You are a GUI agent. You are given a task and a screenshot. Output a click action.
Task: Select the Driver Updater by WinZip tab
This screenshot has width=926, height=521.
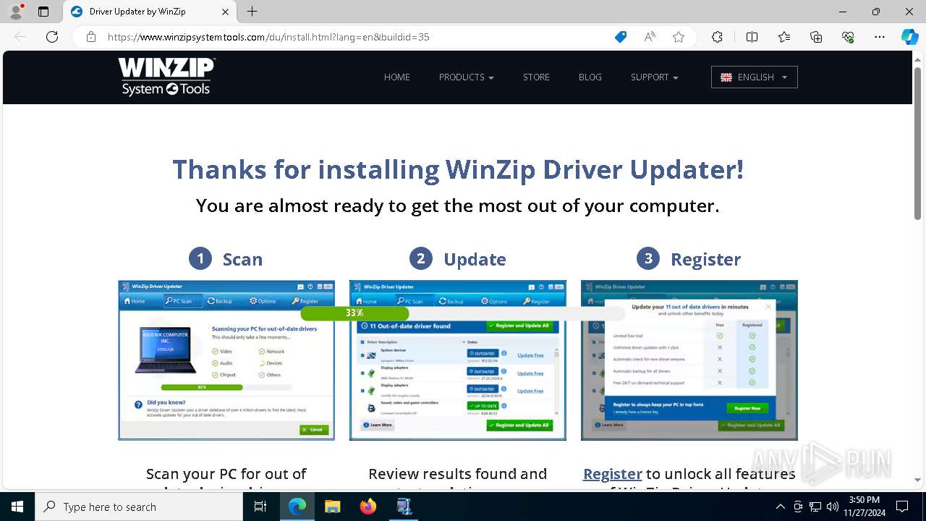(x=150, y=12)
